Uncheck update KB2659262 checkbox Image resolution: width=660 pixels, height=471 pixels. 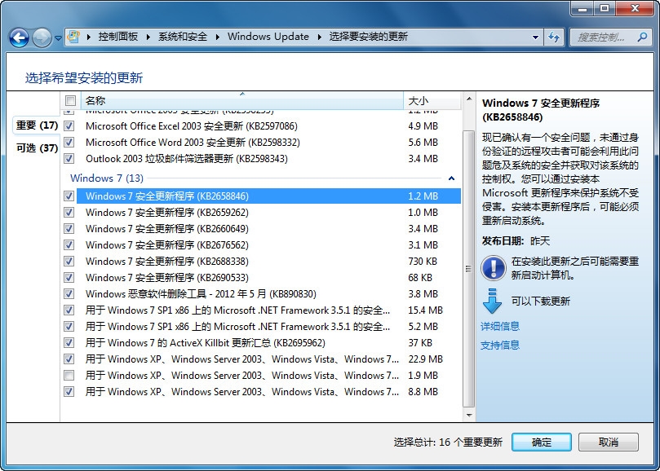tap(69, 213)
